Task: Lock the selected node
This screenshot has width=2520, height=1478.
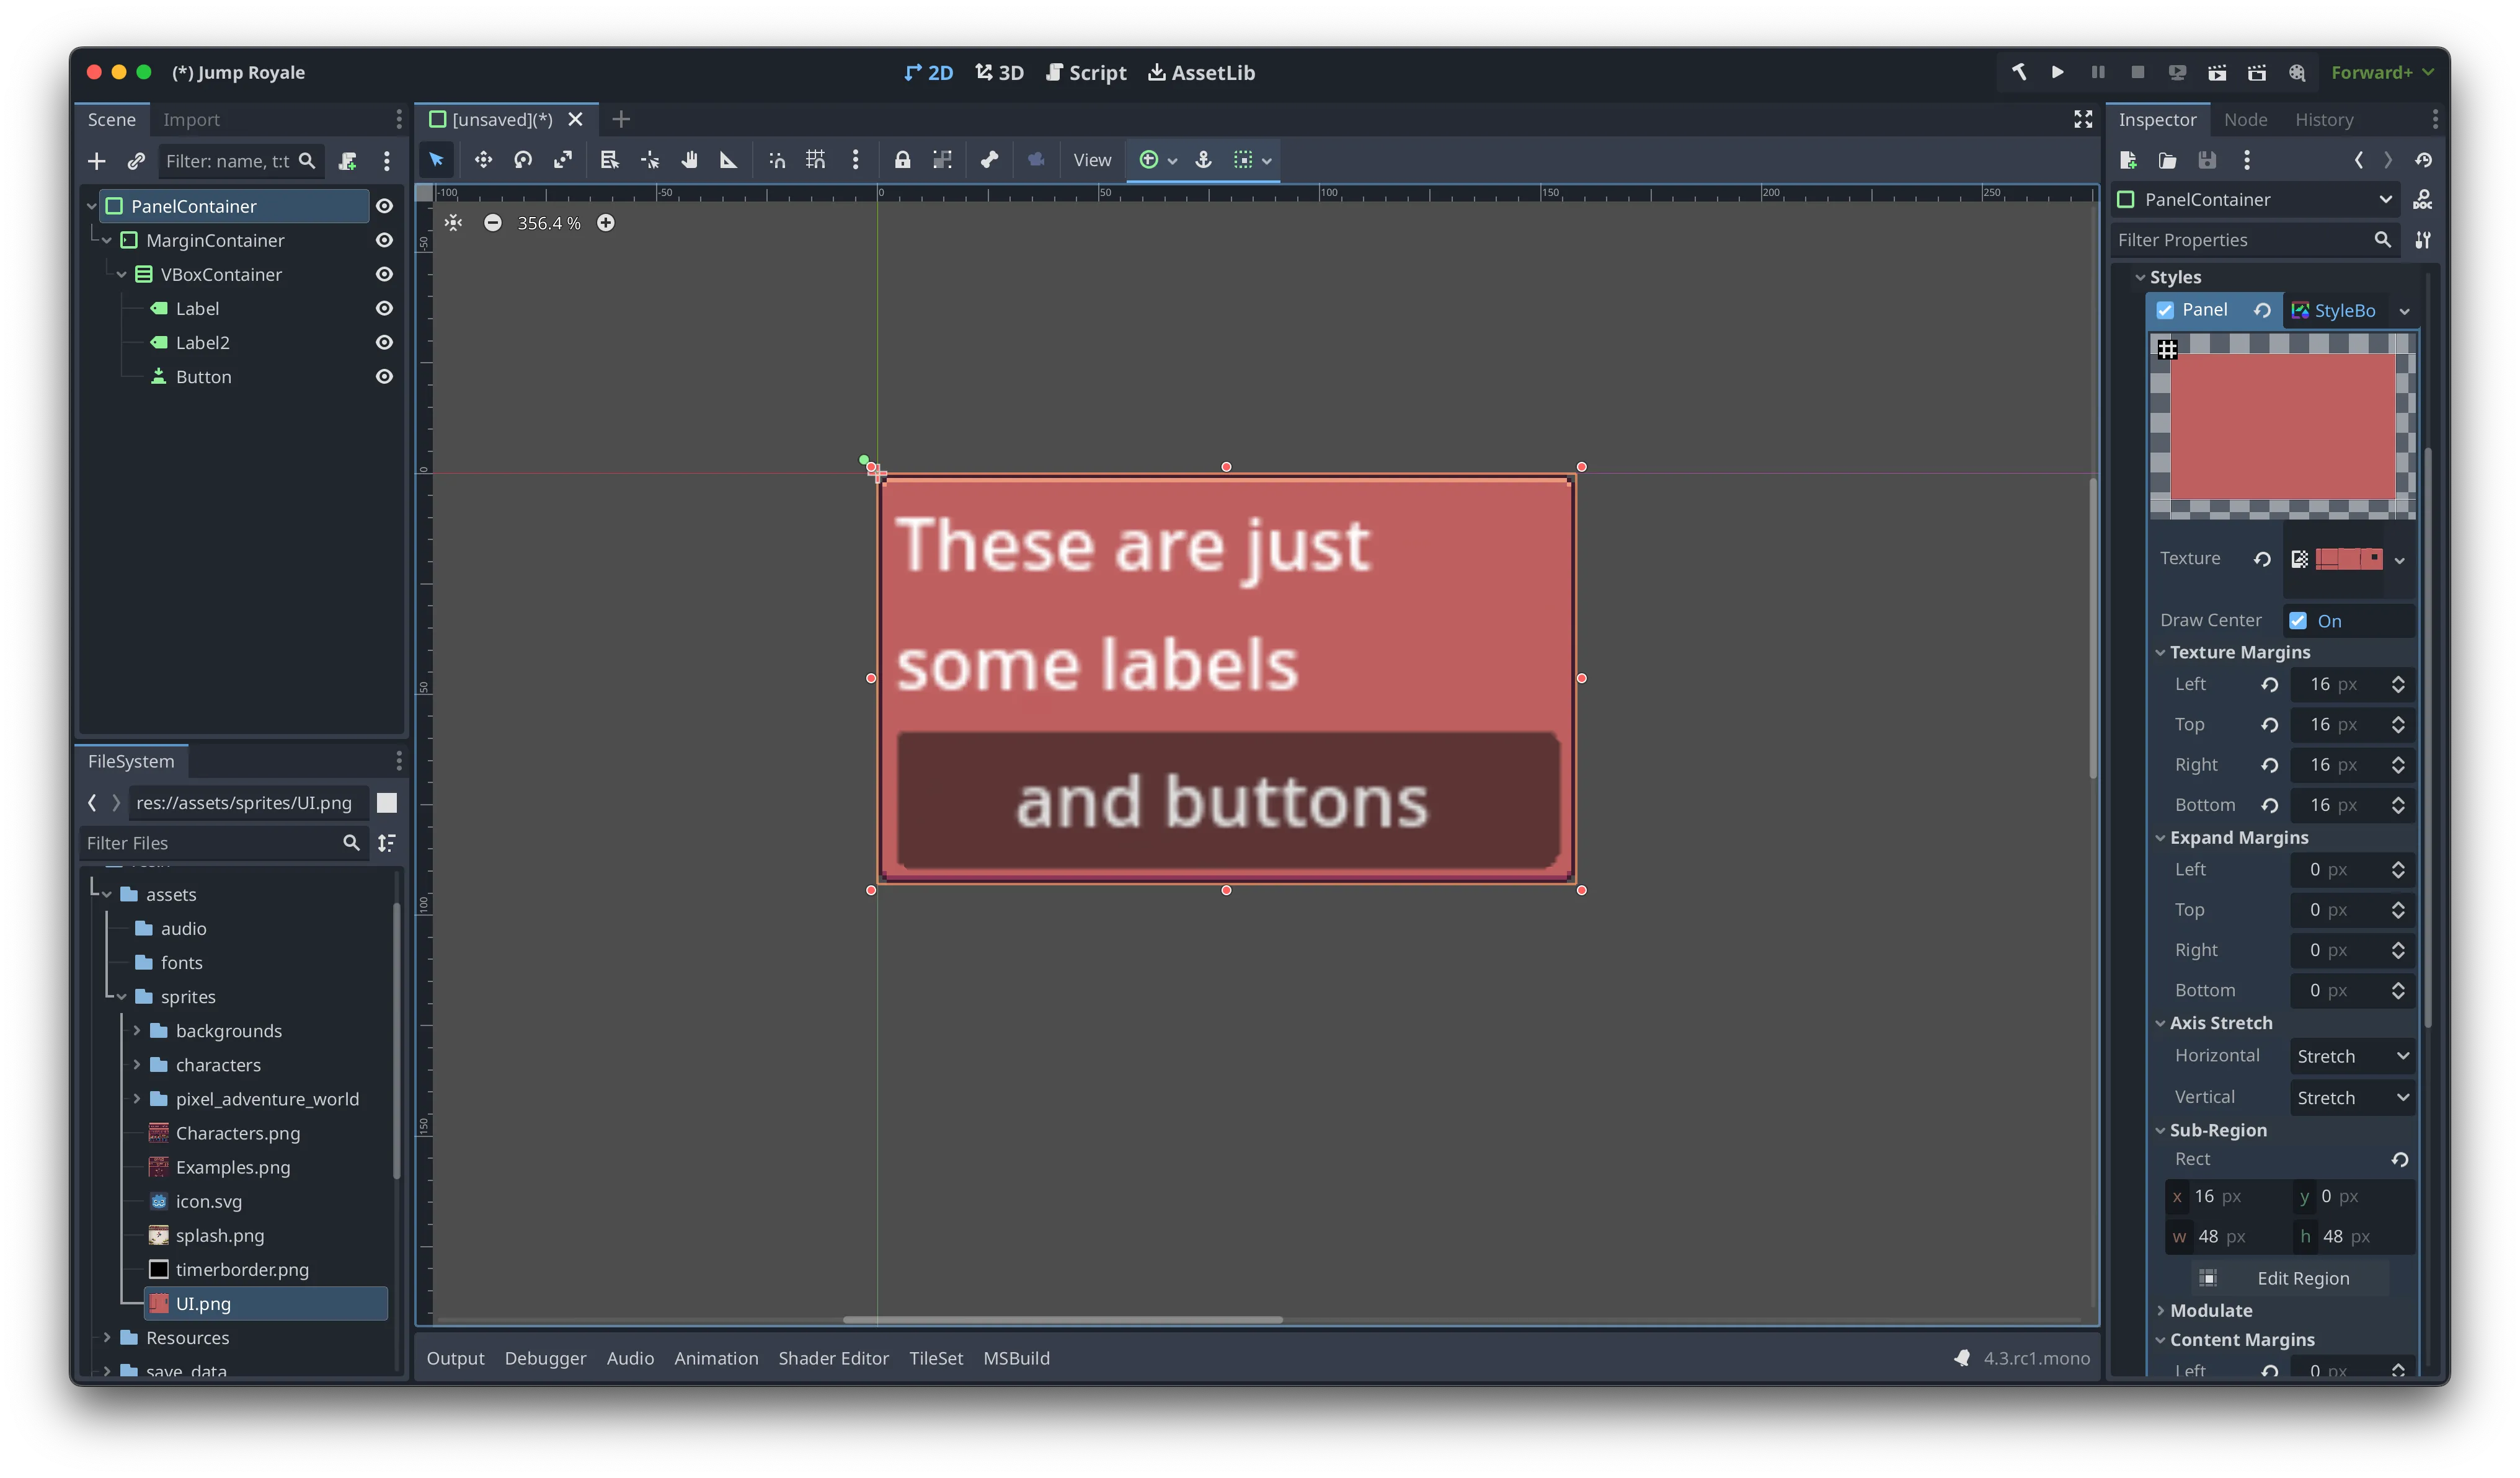Action: [x=902, y=160]
